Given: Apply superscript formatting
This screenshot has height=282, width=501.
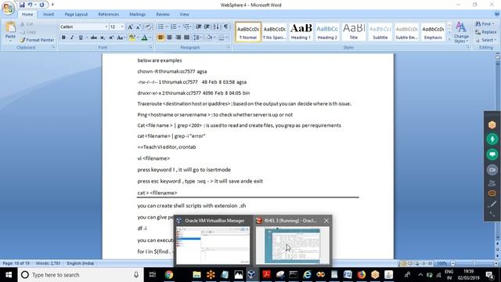Looking at the screenshot, I should click(x=111, y=38).
